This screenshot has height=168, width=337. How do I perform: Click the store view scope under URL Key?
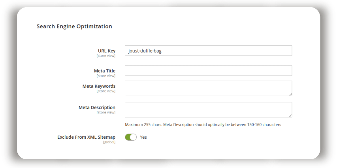106,56
